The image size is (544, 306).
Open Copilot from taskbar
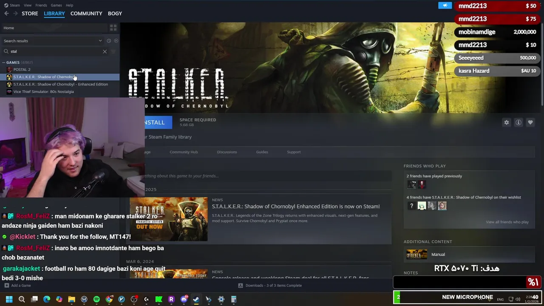coord(59,299)
